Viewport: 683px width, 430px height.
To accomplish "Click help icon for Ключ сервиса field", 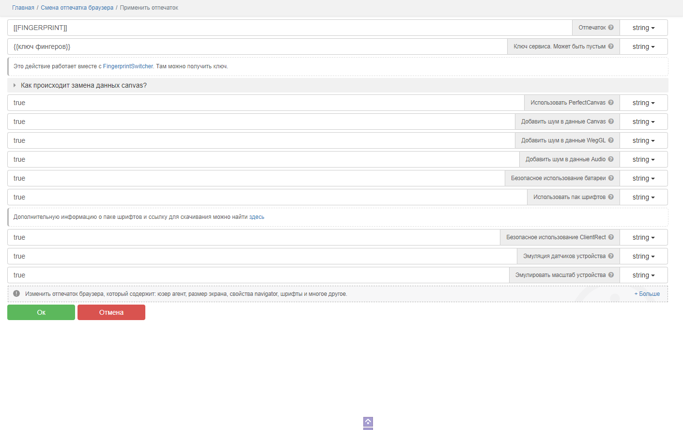I will (x=611, y=46).
